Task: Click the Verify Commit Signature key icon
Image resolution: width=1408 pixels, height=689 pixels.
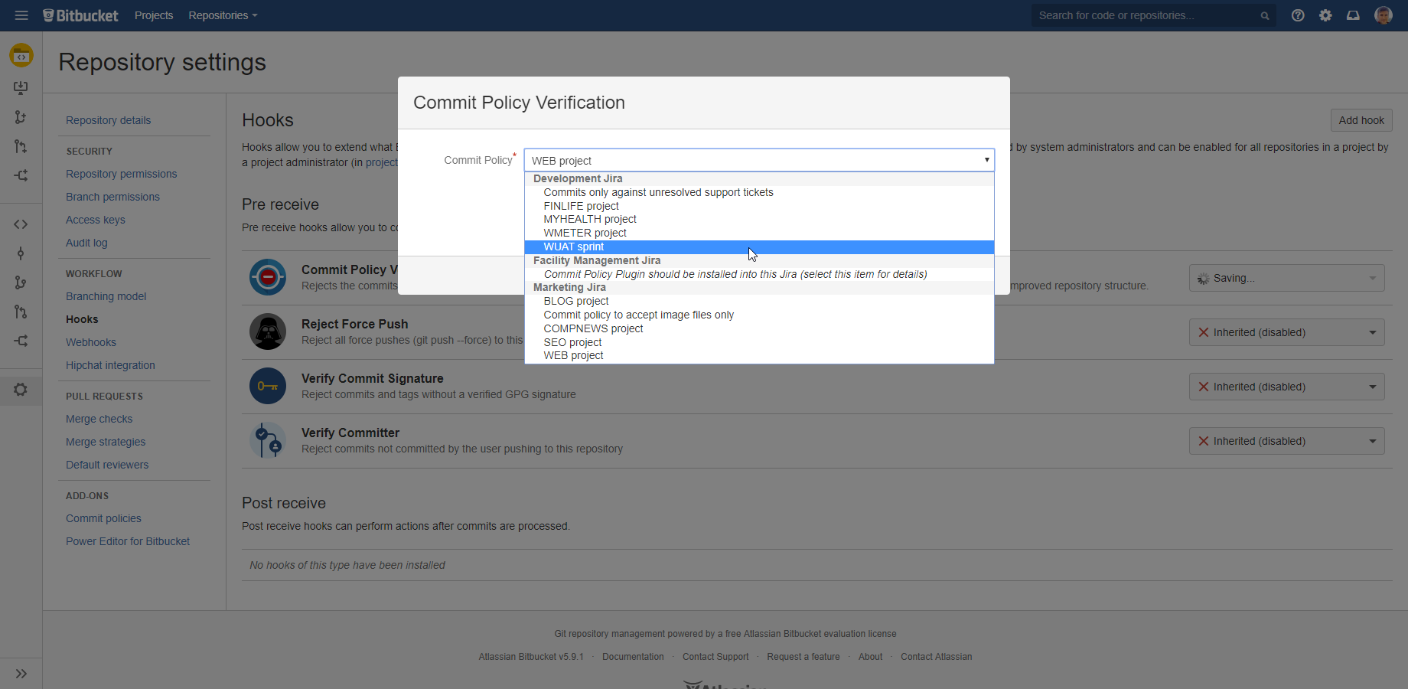Action: (268, 386)
